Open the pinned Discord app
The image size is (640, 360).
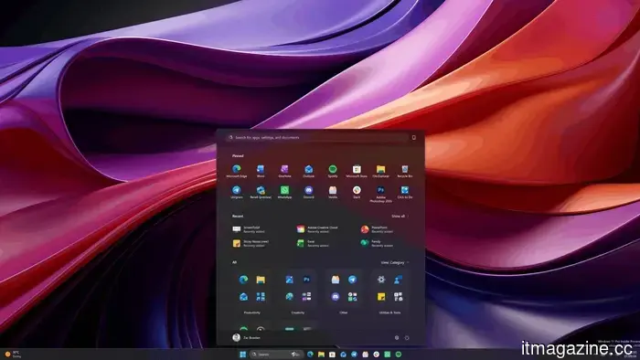coord(309,192)
